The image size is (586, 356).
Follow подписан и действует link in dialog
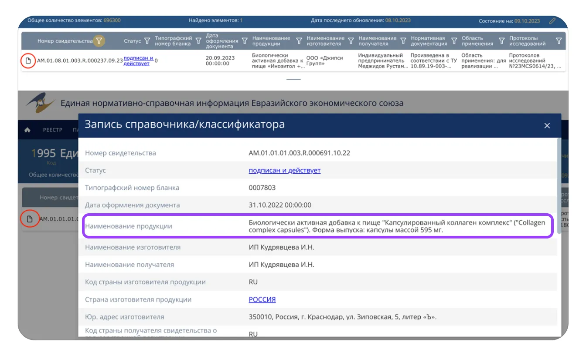[x=285, y=170]
